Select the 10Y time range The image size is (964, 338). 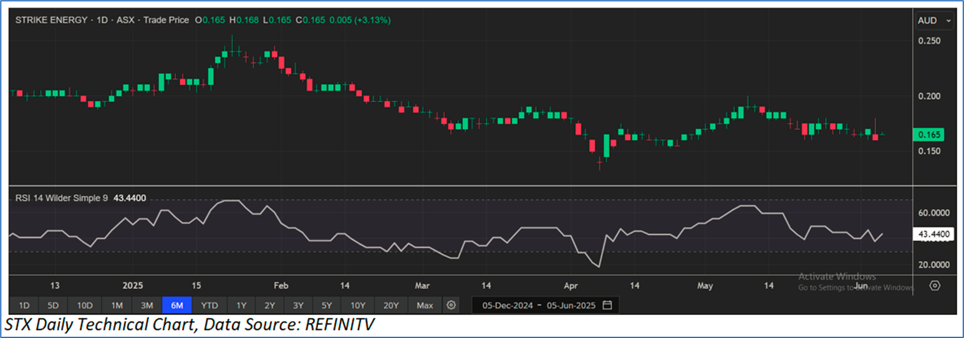coord(357,306)
